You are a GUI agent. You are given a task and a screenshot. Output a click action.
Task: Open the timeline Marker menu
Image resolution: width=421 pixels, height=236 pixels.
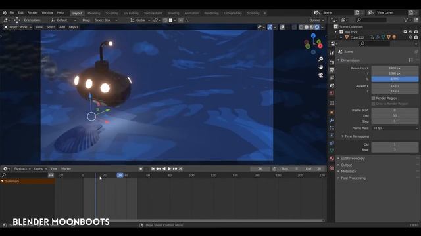pyautogui.click(x=66, y=169)
